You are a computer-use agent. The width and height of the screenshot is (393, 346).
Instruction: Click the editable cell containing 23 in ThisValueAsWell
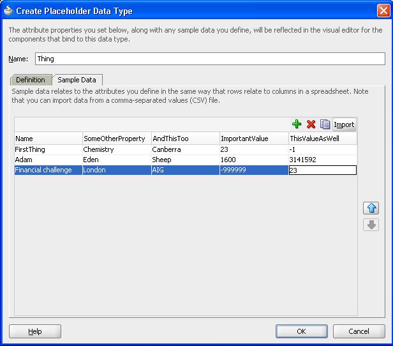tap(322, 170)
